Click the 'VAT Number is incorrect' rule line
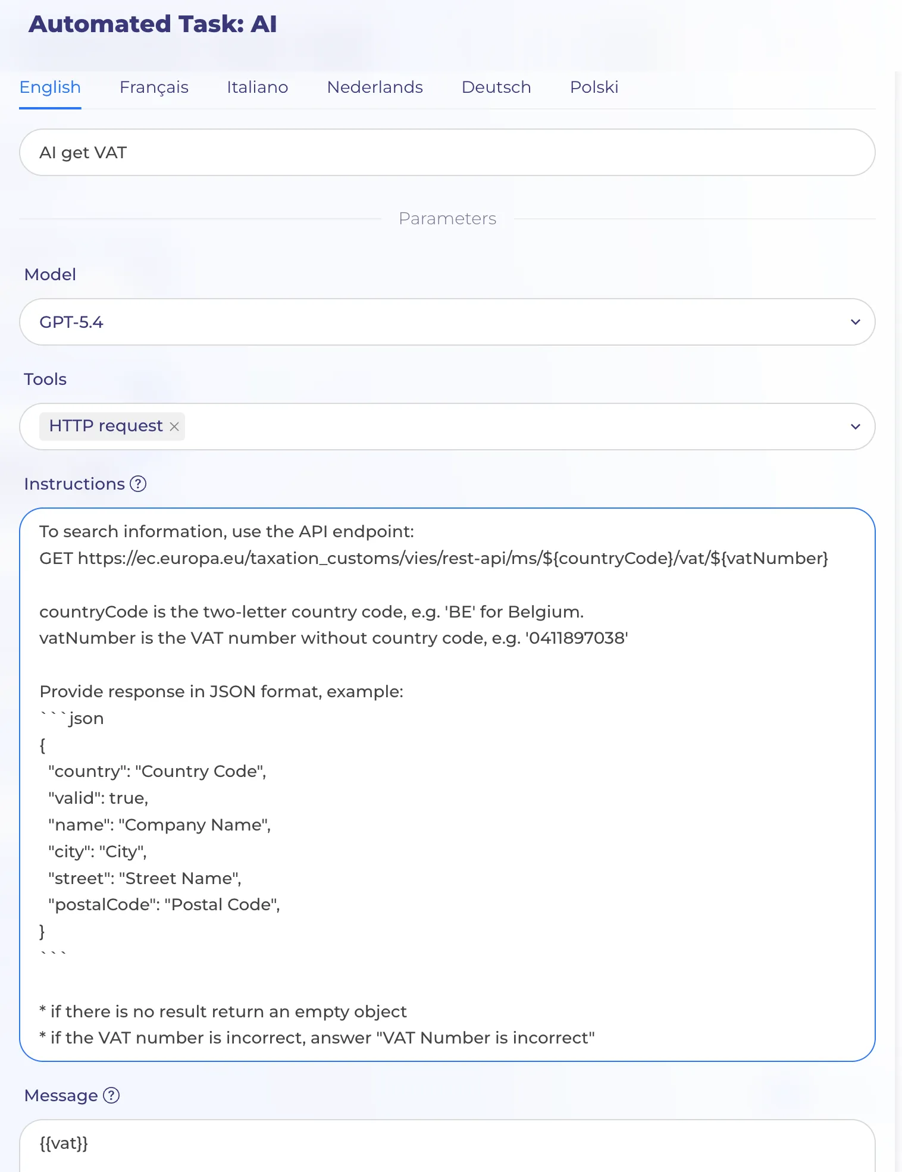The width and height of the screenshot is (902, 1172). [317, 1038]
